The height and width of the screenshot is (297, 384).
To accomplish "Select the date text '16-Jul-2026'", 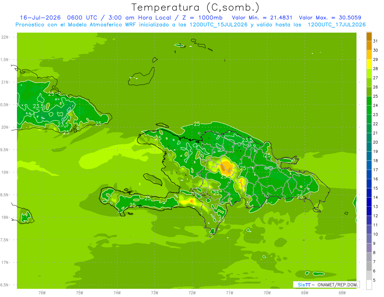I will (41, 18).
